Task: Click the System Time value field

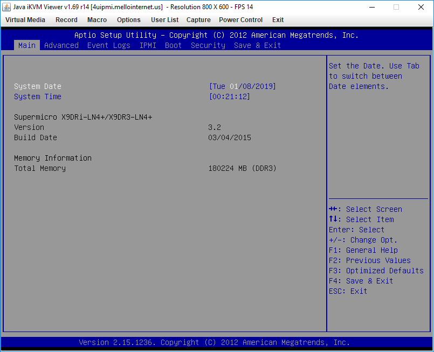Action: point(230,96)
